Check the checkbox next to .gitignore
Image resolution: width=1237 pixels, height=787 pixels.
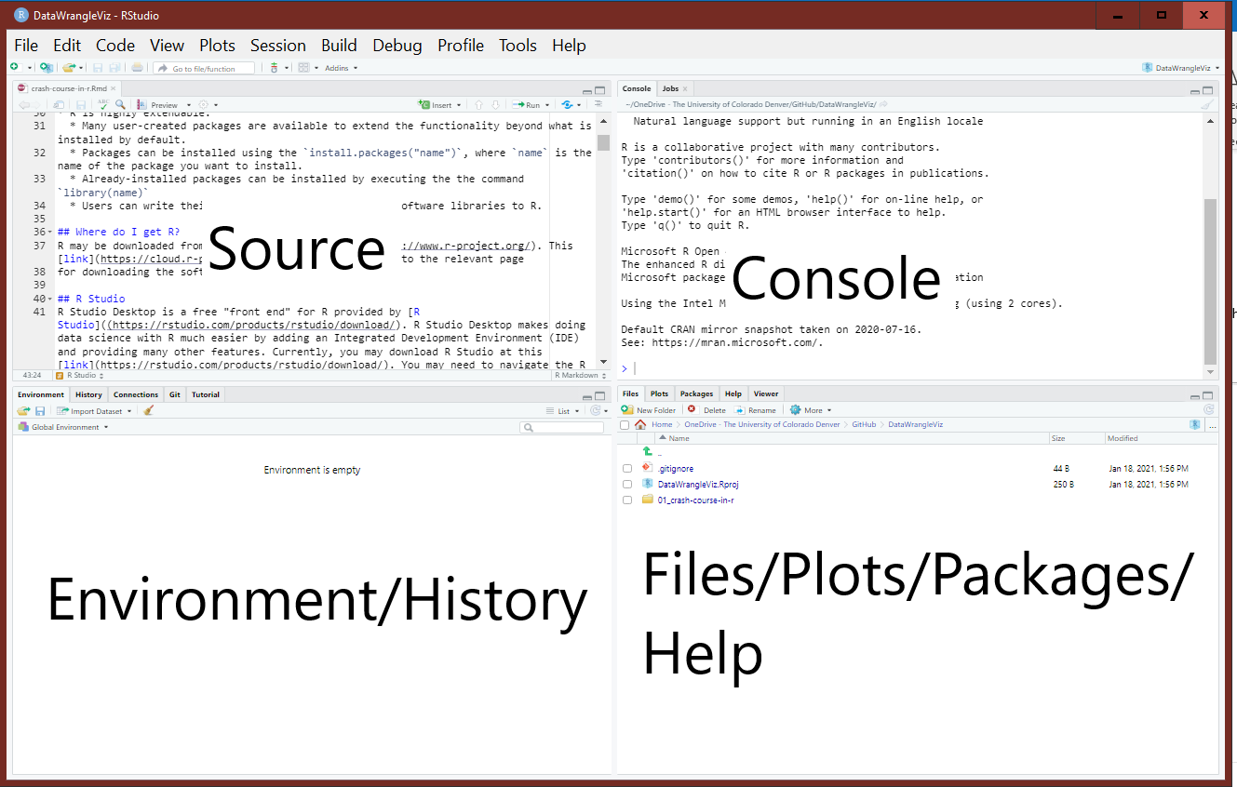627,468
